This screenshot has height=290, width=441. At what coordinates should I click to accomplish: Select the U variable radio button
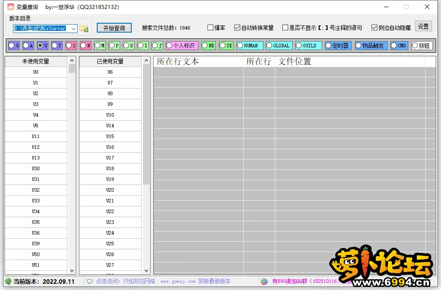click(x=43, y=46)
